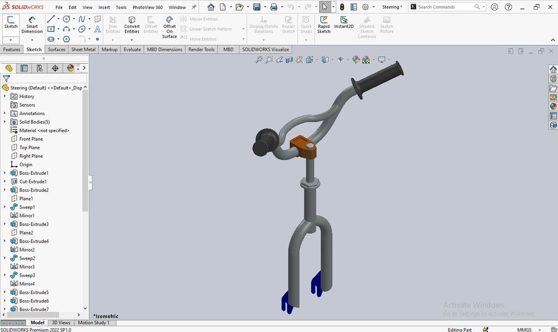Open the DimXpertManager tab icon
Image resolution: width=558 pixels, height=332 pixels.
point(55,68)
